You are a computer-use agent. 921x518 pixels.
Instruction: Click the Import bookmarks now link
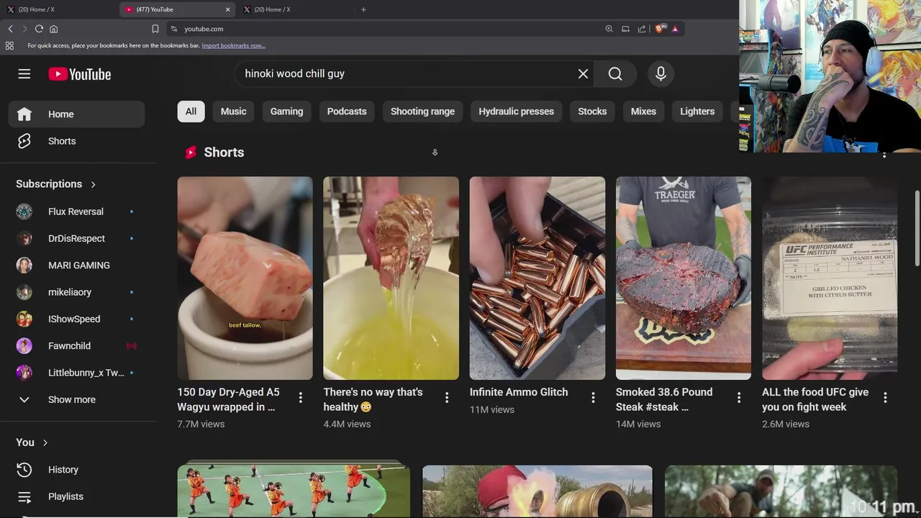point(233,45)
